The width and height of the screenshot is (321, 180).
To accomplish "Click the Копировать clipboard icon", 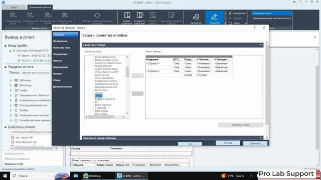I will point(230,13).
